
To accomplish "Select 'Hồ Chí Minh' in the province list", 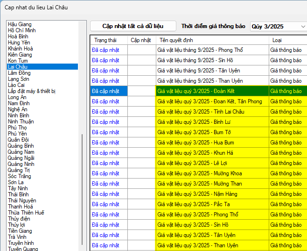I will point(21,30).
